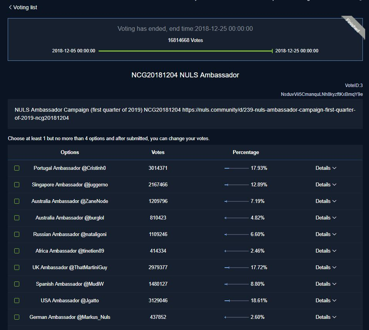Click the green voting period progress bar
Screen dimensions: 369x330
(x=185, y=51)
